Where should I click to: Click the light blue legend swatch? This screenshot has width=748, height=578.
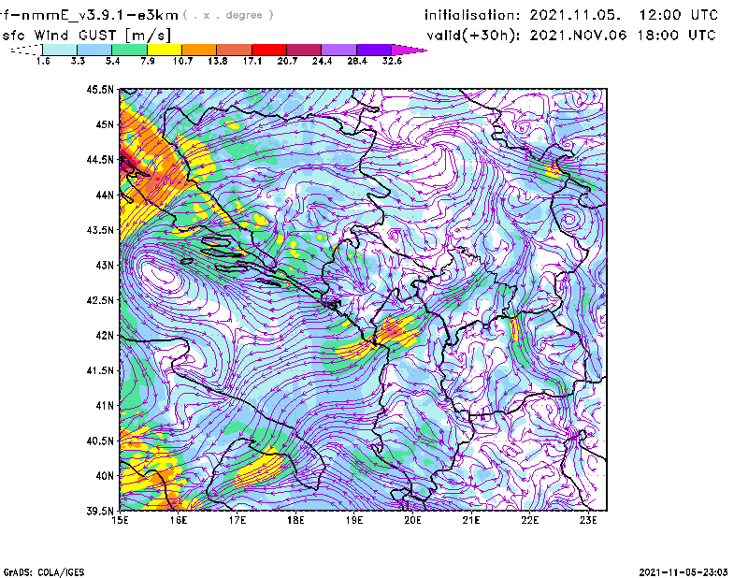tap(94, 50)
